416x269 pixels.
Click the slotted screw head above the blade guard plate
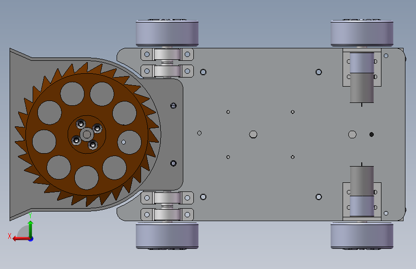[x=173, y=106]
